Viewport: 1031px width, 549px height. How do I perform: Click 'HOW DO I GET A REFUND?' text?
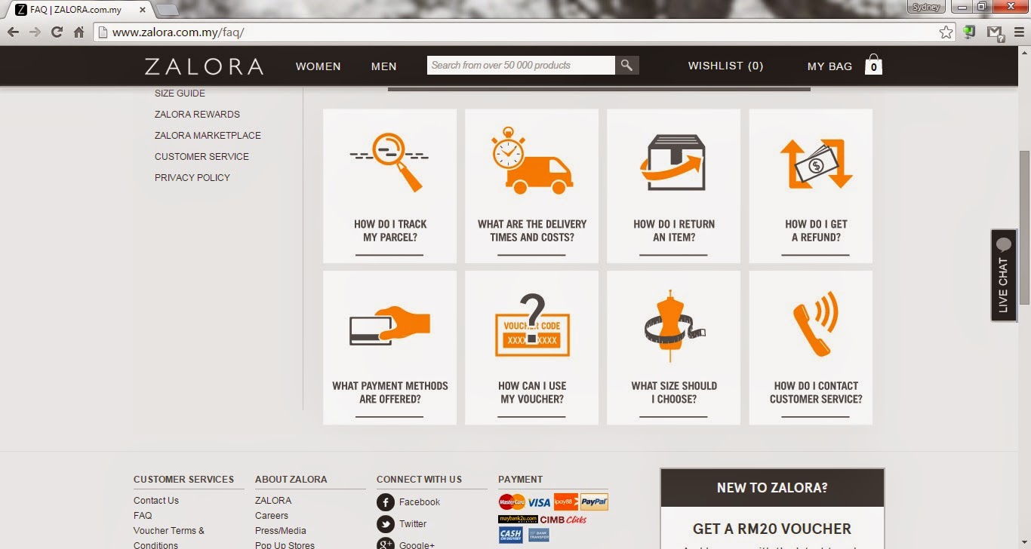816,231
